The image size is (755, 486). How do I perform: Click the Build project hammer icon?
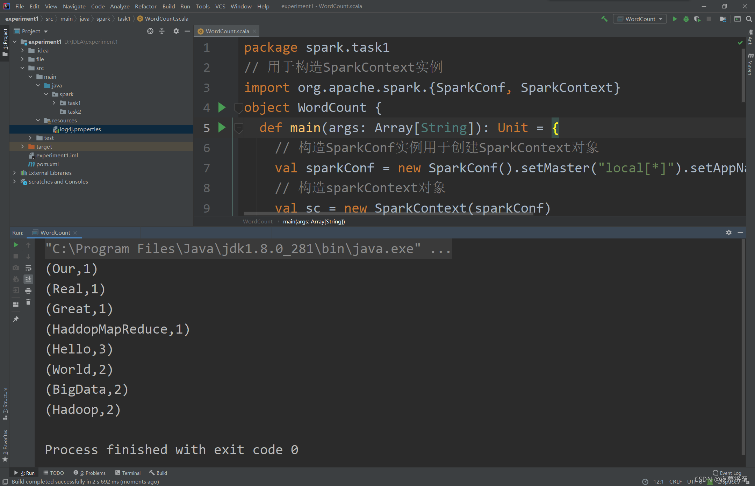click(604, 19)
